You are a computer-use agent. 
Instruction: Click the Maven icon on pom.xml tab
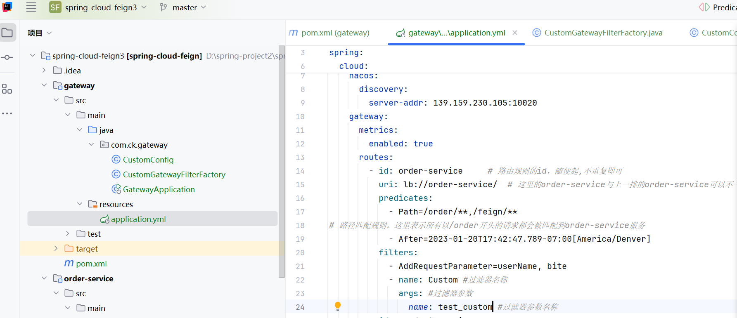(293, 33)
